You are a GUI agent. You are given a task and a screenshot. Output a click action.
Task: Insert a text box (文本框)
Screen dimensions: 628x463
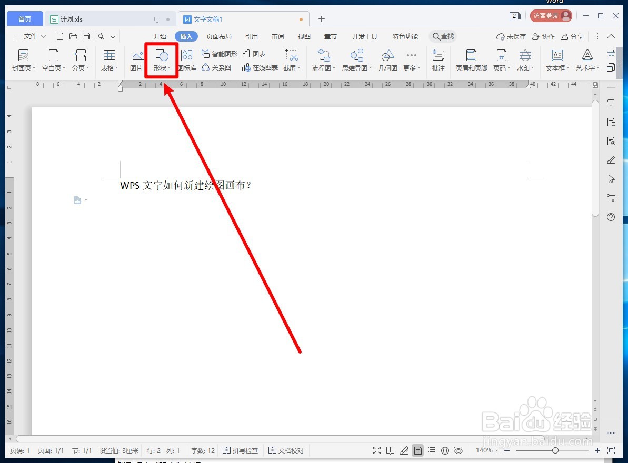pyautogui.click(x=557, y=61)
